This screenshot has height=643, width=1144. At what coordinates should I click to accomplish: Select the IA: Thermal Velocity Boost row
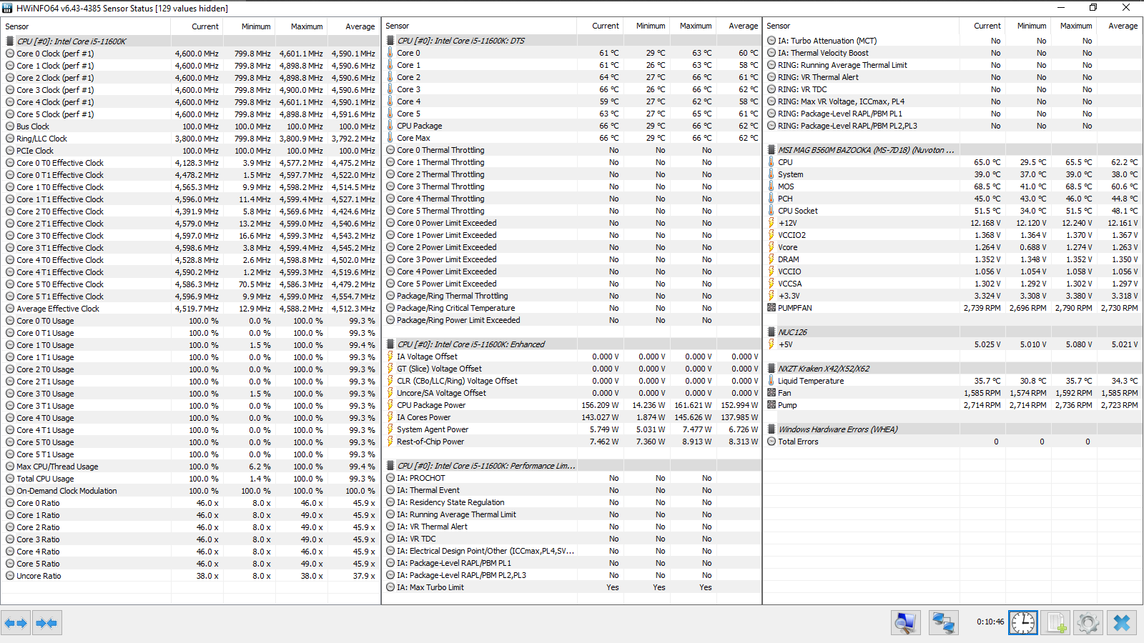(x=953, y=53)
